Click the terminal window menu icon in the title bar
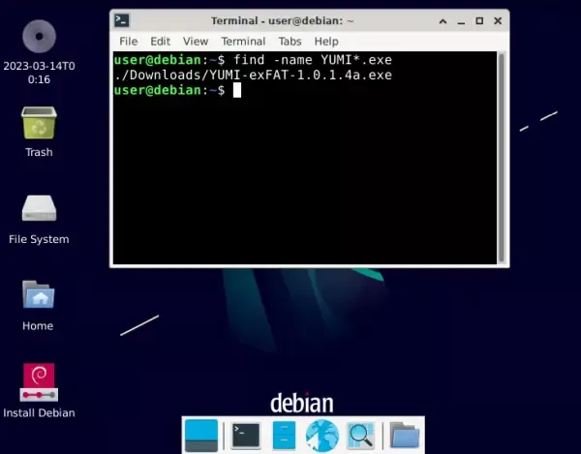581x454 pixels. (123, 19)
